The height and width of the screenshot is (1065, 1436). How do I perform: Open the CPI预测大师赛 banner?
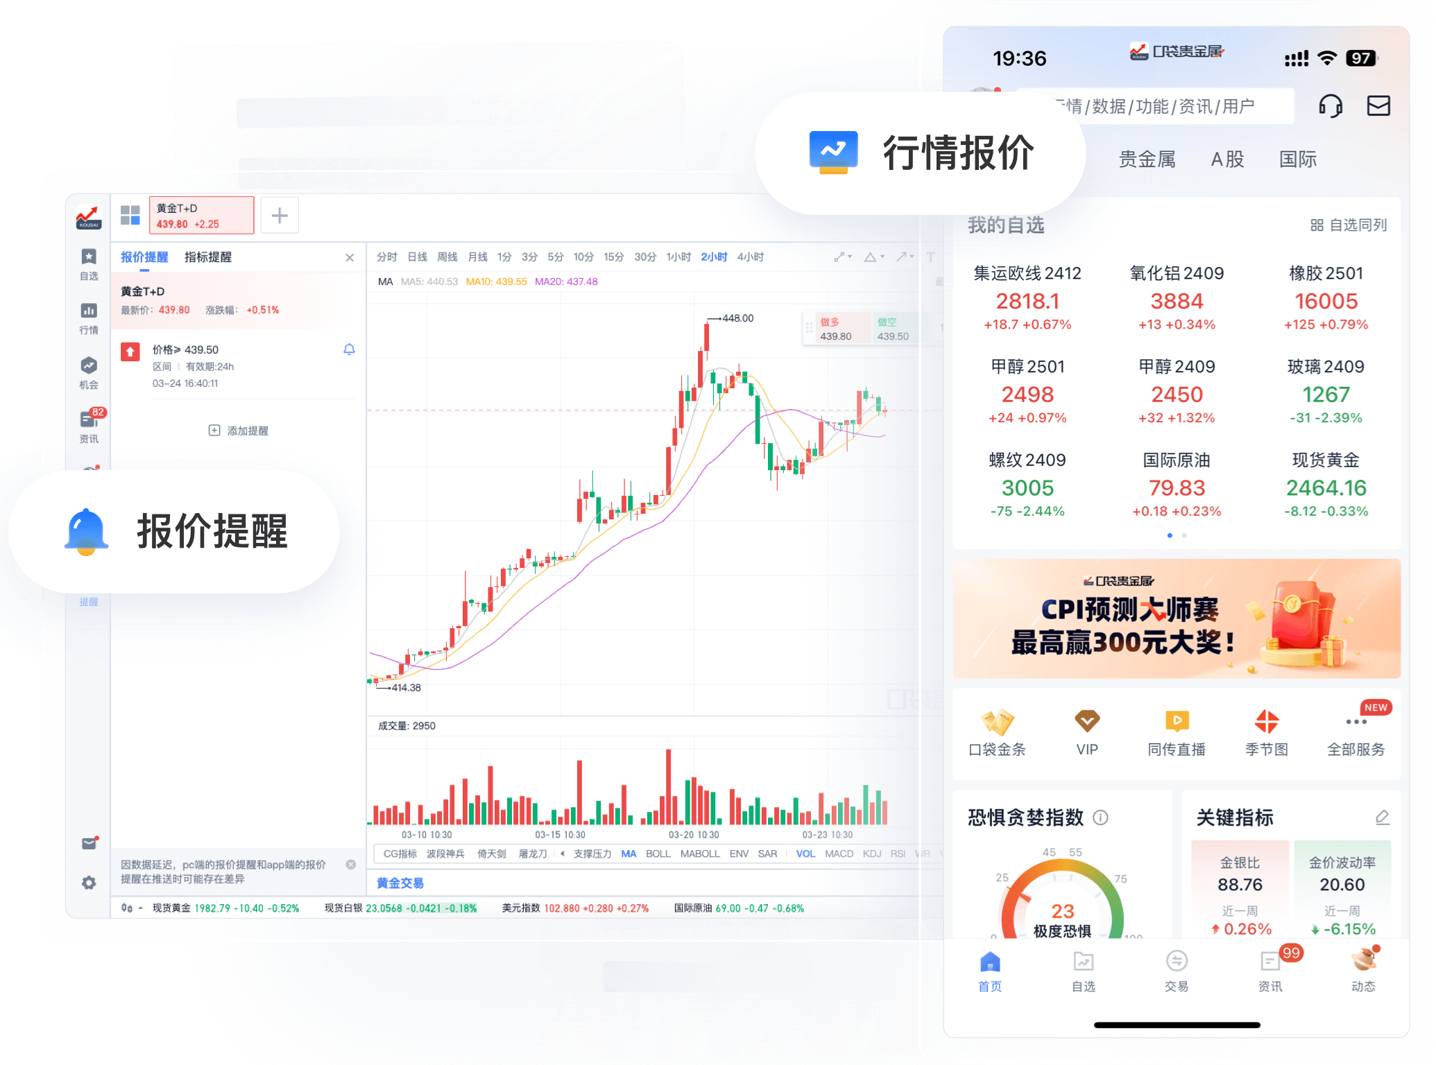[1177, 618]
